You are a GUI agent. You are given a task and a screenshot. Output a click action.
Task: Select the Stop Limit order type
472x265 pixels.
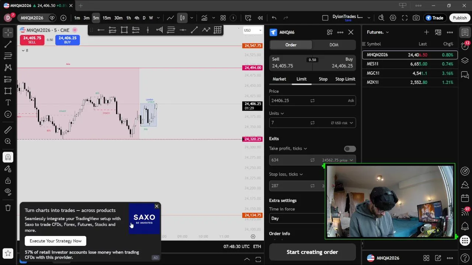coord(345,79)
